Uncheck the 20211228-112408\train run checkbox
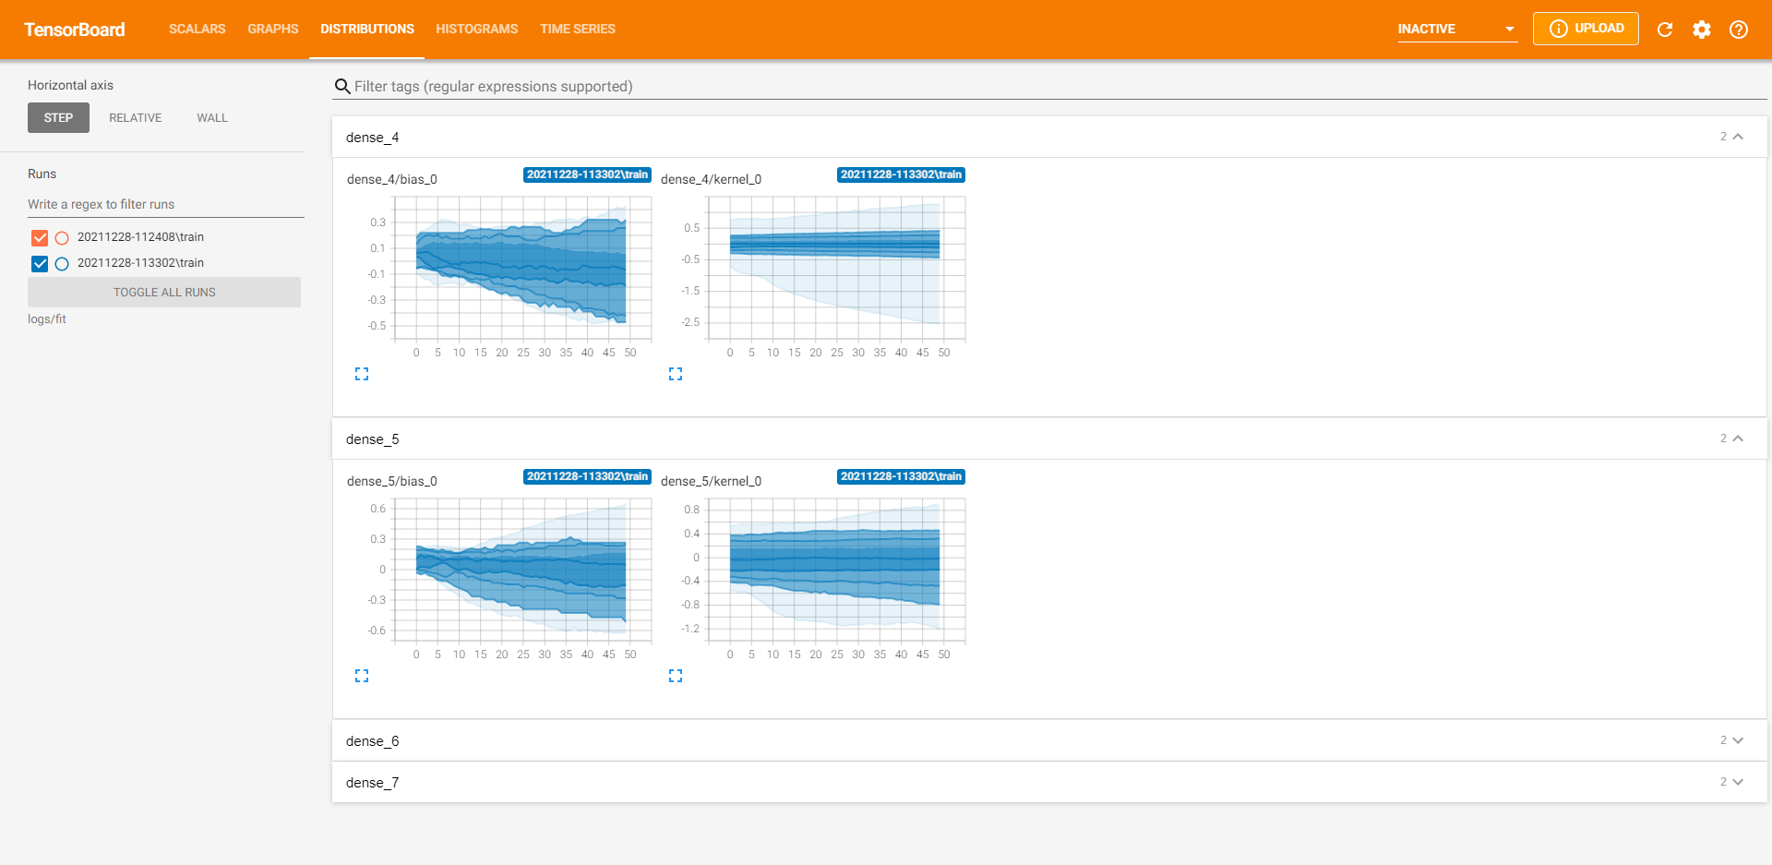1772x865 pixels. (40, 238)
